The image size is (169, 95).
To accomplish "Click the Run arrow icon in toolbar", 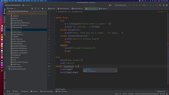I will (x=131, y=5).
